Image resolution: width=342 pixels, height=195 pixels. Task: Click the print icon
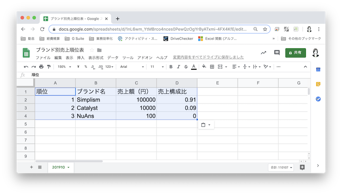tap(41, 66)
